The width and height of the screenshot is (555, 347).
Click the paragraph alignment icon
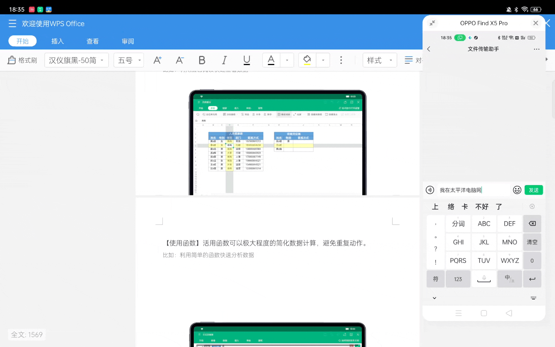tap(409, 60)
